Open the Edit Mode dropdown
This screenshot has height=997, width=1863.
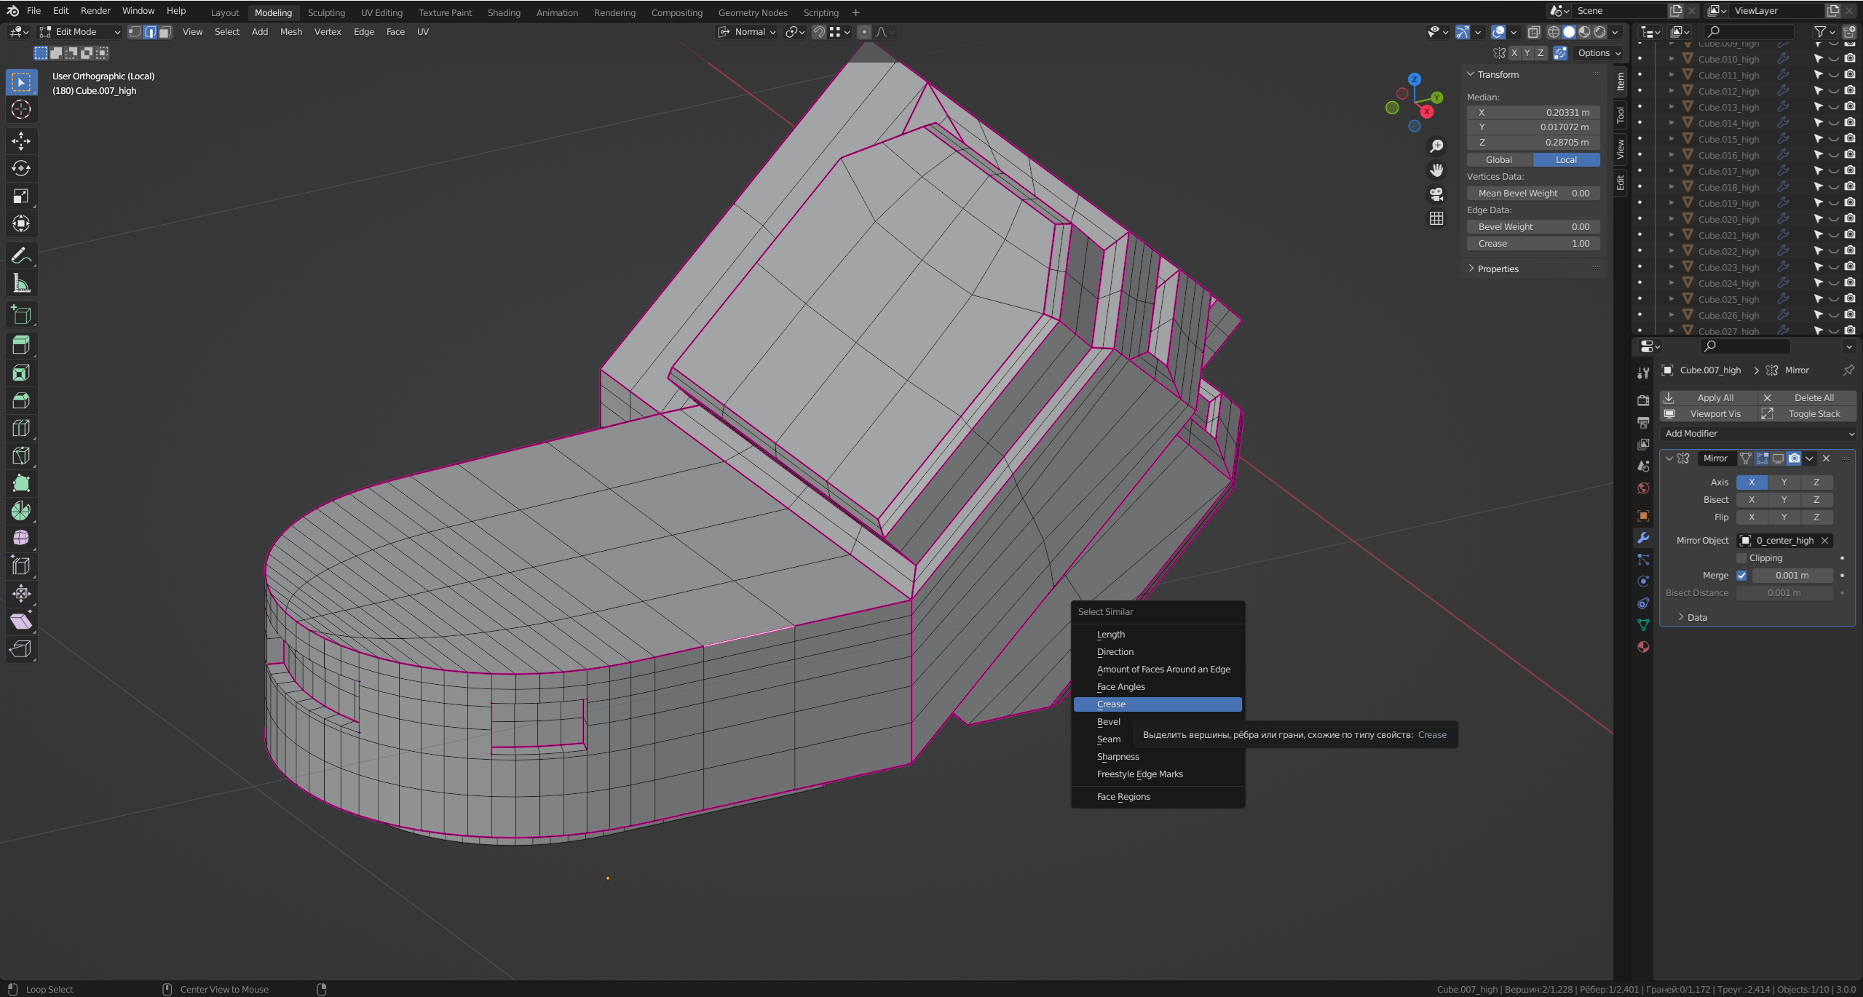80,32
